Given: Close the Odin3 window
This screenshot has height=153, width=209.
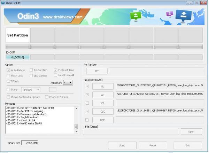Looking at the screenshot, I should (203, 3).
